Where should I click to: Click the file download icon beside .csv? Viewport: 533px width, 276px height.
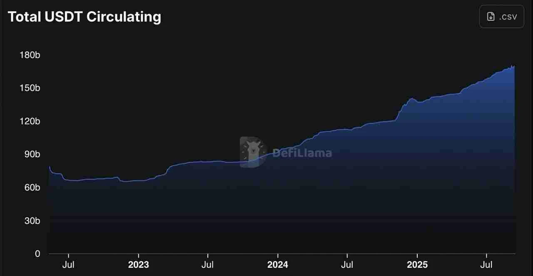(x=491, y=17)
